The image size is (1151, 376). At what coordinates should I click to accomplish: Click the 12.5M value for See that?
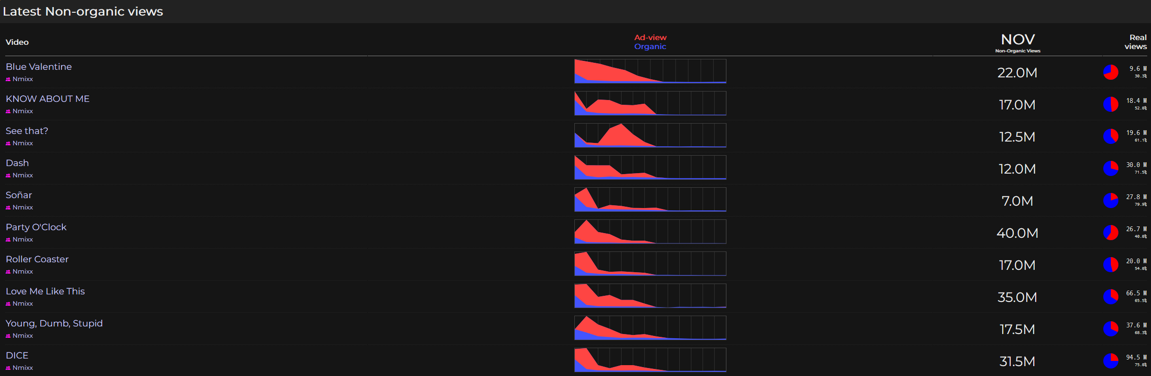(x=1017, y=137)
